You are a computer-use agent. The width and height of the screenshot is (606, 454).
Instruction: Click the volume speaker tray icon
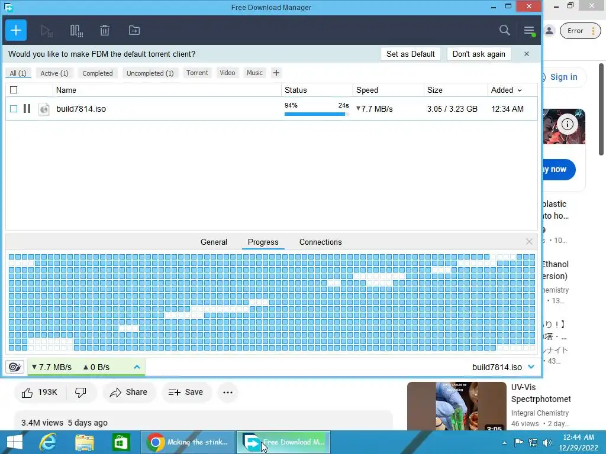(547, 442)
